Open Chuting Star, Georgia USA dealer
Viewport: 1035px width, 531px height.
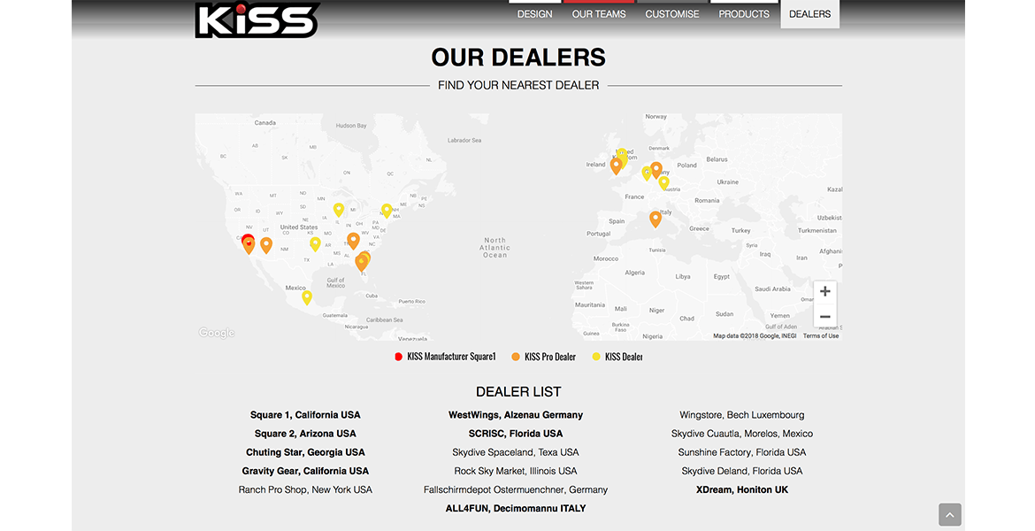tap(305, 452)
